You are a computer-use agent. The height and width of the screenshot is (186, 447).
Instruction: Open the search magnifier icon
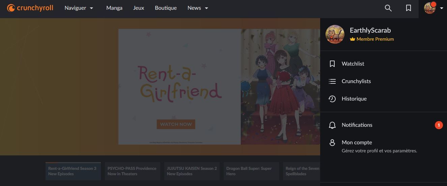(x=388, y=8)
